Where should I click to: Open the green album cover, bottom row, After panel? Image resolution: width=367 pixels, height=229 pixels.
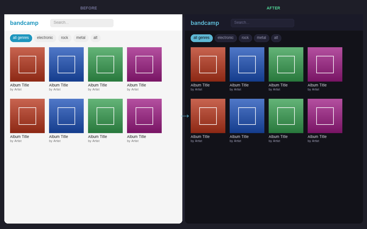(286, 116)
